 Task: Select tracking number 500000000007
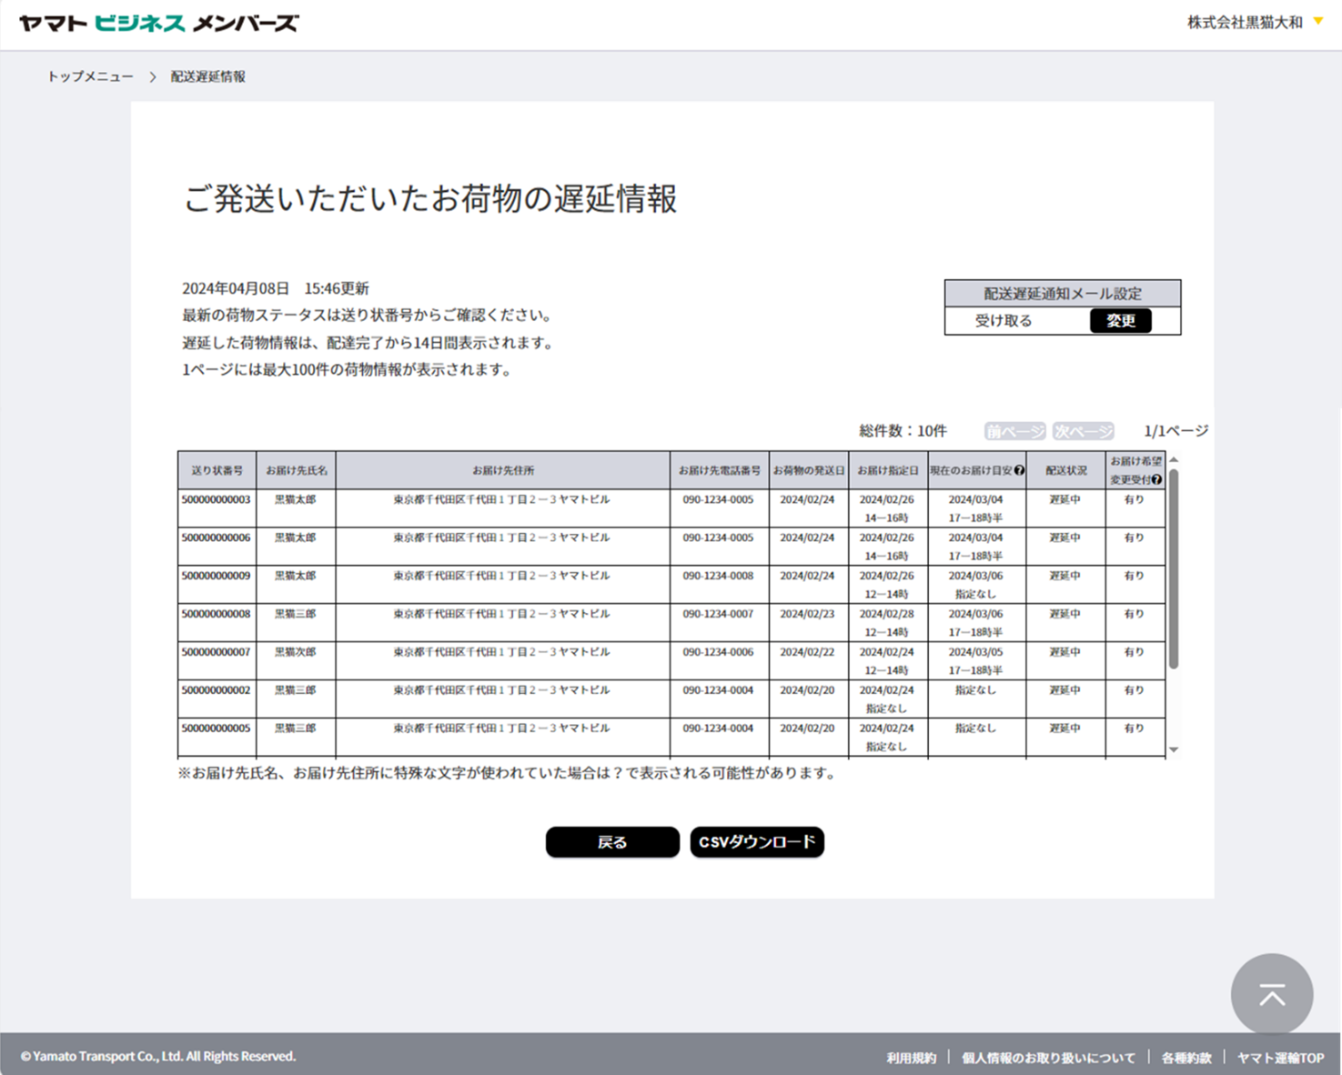coord(216,652)
